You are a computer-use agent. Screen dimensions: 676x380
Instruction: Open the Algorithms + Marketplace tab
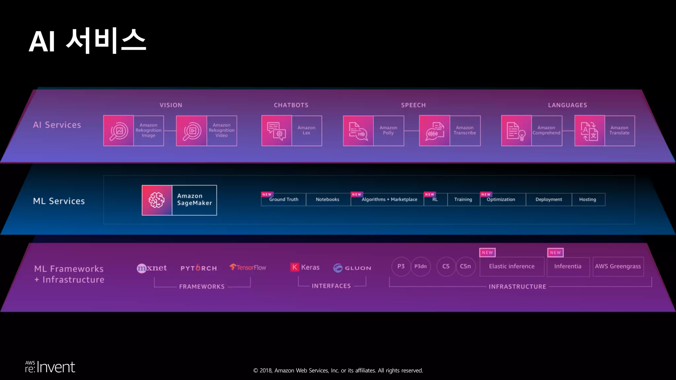point(389,200)
